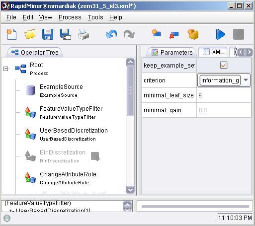Image resolution: width=255 pixels, height=226 pixels.
Task: Open the Edit menu
Action: pyautogui.click(x=28, y=17)
